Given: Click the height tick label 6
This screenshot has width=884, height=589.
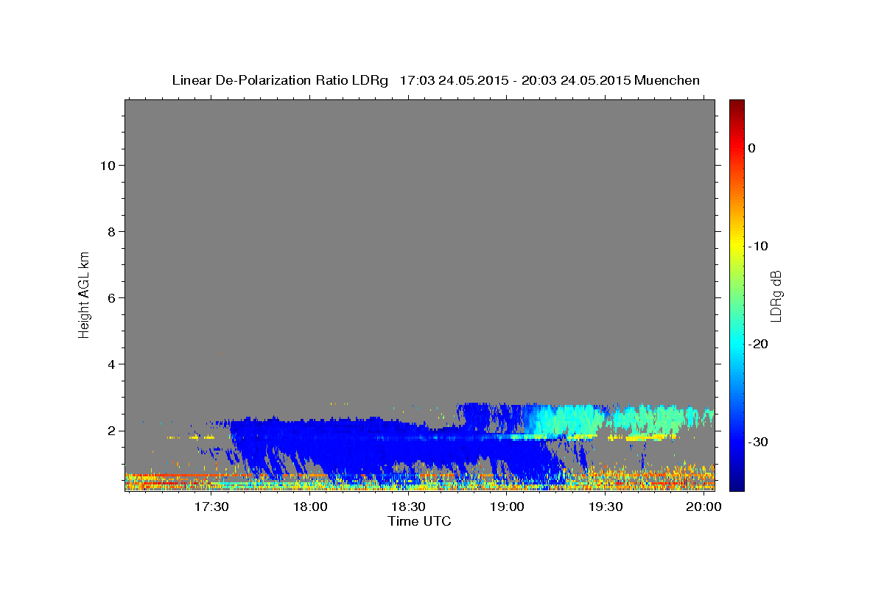Looking at the screenshot, I should point(110,298).
